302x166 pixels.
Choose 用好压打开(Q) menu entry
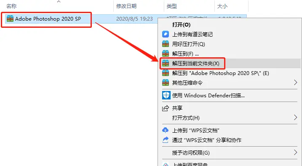(189, 44)
